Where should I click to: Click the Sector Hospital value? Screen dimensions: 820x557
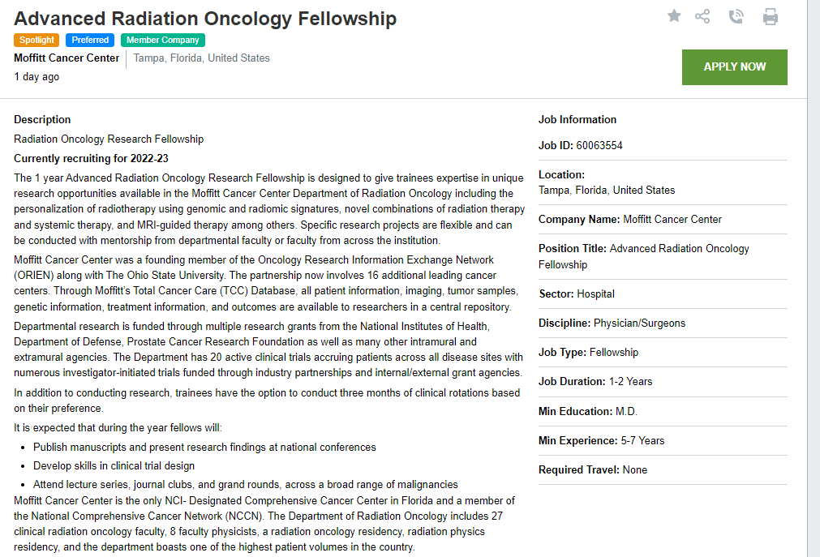[595, 294]
